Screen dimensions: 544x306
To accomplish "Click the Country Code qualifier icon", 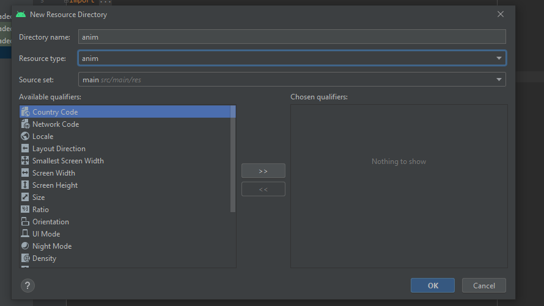I will (25, 112).
